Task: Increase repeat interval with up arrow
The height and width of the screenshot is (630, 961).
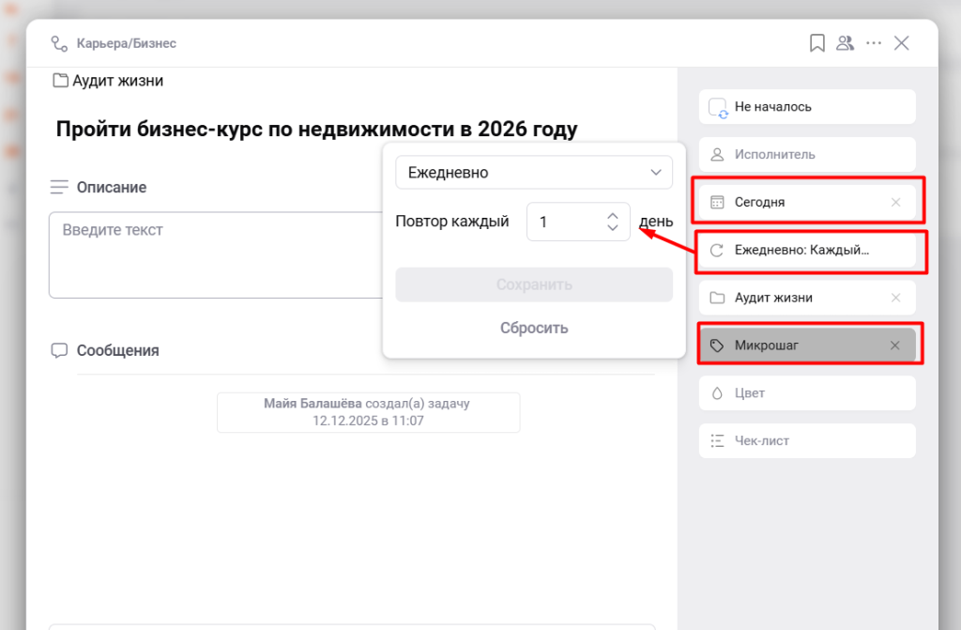Action: click(x=613, y=215)
